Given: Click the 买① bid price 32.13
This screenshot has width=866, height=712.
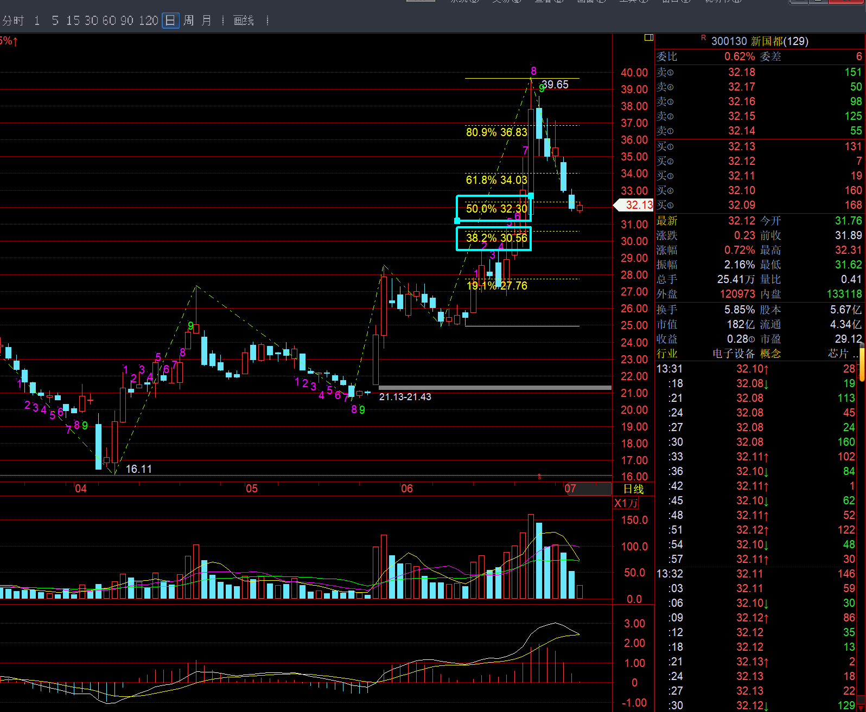Looking at the screenshot, I should pyautogui.click(x=742, y=146).
